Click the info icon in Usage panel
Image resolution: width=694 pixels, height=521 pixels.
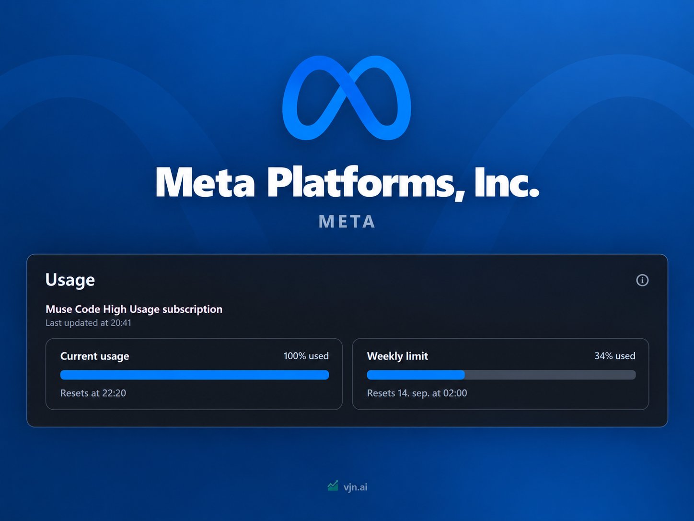point(642,280)
